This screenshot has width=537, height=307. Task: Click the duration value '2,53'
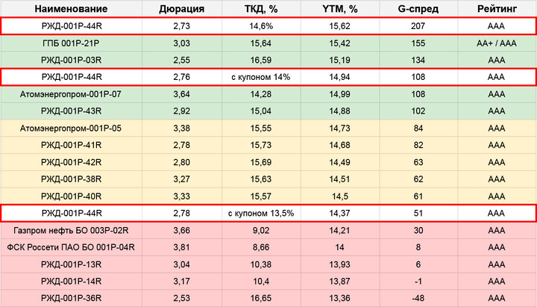(181, 298)
